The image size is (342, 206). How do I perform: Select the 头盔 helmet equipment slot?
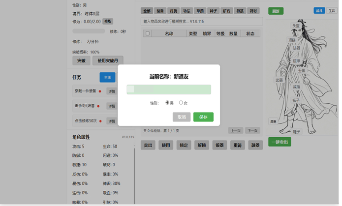296,26
